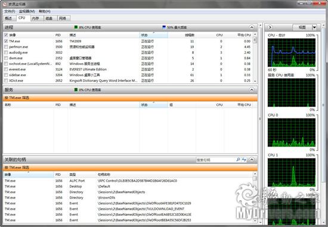Sort handles by the 句柄名称 column header
The image size is (328, 227).
click(174, 175)
